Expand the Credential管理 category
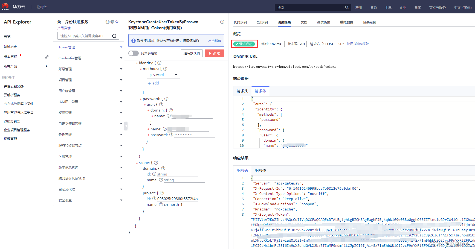Viewport: 475px width, 249px height. pyautogui.click(x=121, y=58)
